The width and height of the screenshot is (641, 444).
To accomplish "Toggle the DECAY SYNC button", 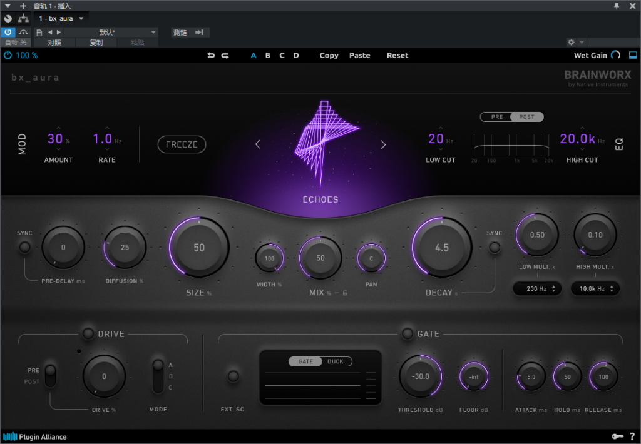I will (495, 247).
